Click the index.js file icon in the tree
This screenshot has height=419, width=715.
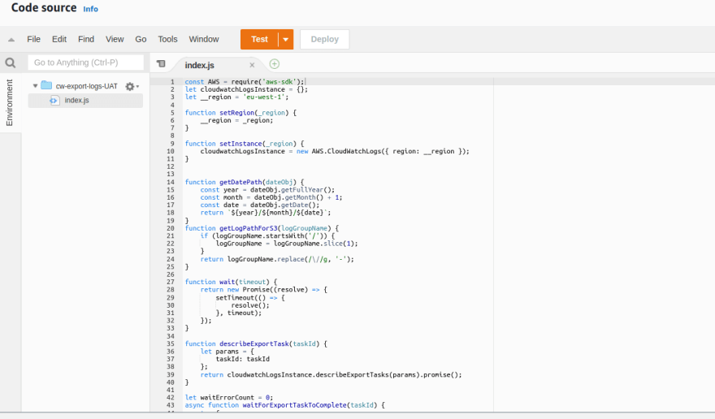54,101
